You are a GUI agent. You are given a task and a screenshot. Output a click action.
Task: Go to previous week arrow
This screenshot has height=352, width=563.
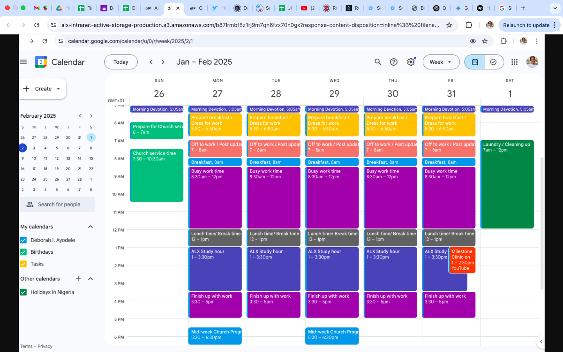click(x=151, y=62)
